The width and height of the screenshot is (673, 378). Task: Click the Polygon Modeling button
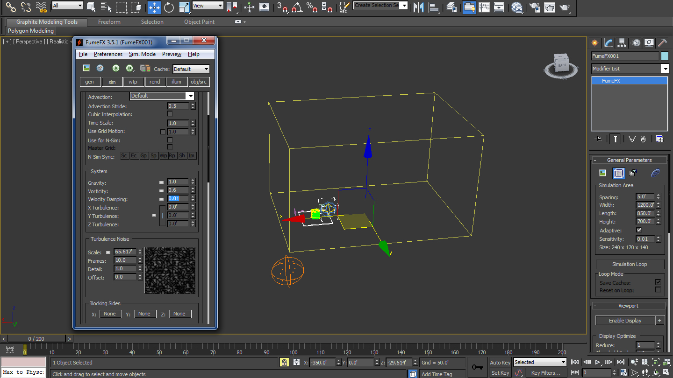coord(31,31)
